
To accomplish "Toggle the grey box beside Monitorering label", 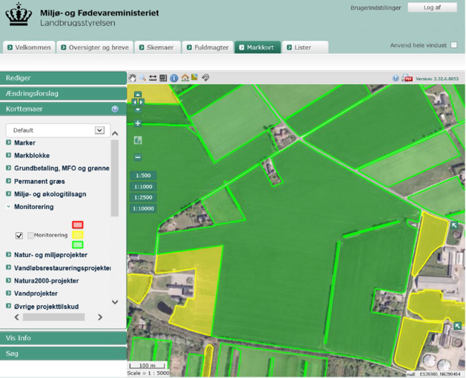I will click(x=31, y=236).
